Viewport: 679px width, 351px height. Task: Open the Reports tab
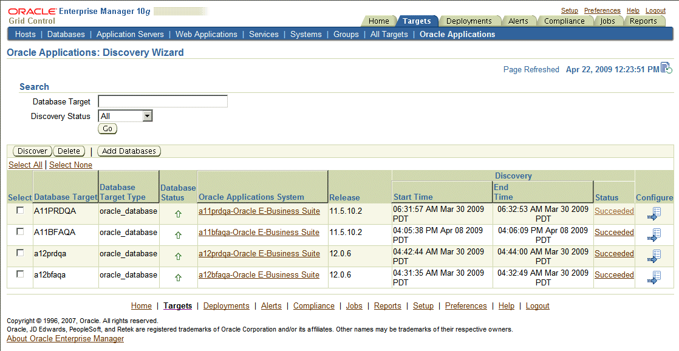click(643, 21)
